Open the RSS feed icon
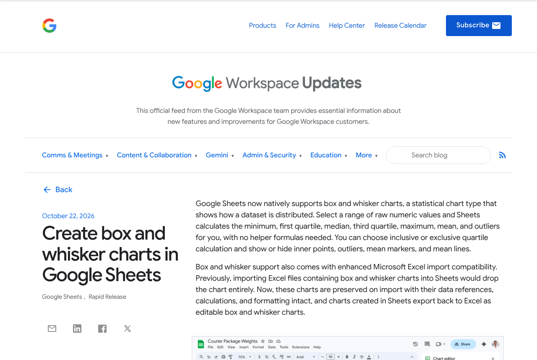Viewport: 537px width, 360px height. 502,155
